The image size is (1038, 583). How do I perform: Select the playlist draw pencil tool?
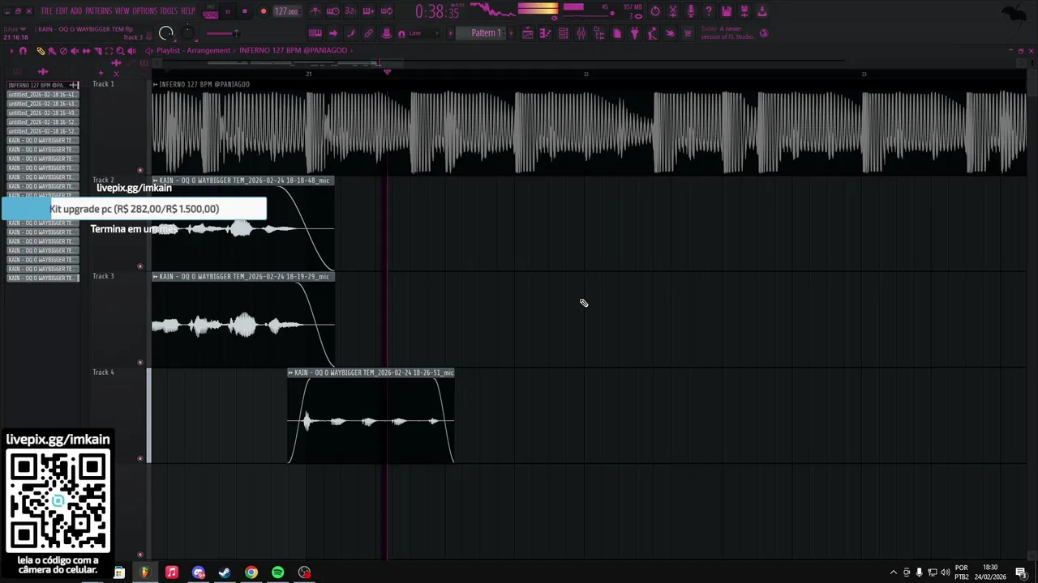click(41, 51)
